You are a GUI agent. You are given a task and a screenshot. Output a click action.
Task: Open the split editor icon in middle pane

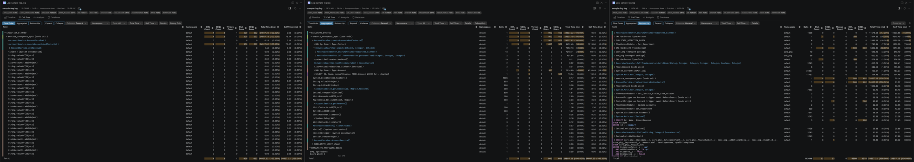coord(597,3)
